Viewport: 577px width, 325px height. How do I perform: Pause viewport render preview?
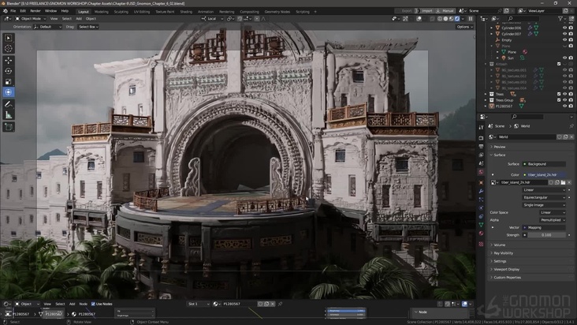pyautogui.click(x=471, y=19)
